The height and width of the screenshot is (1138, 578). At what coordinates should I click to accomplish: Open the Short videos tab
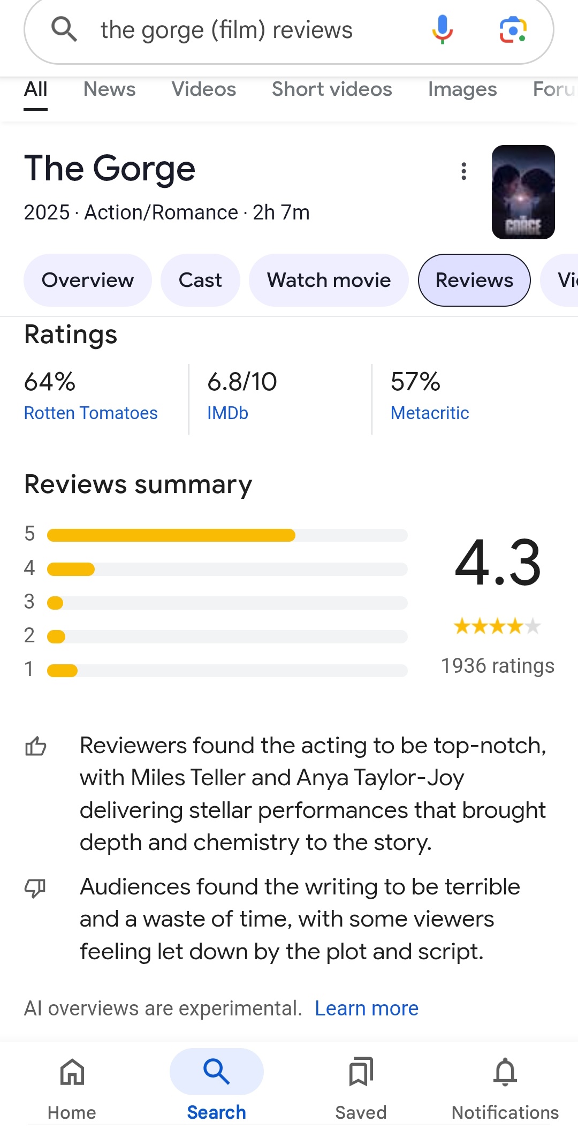click(x=332, y=89)
